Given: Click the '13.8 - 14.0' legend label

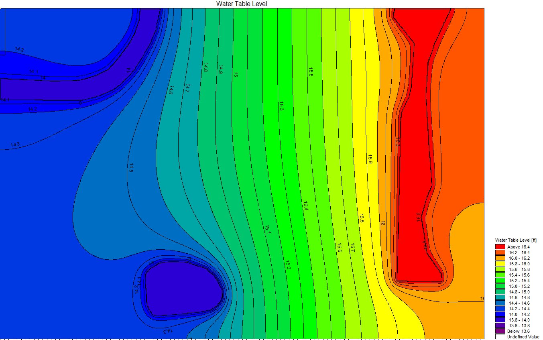Looking at the screenshot, I should 519,320.
